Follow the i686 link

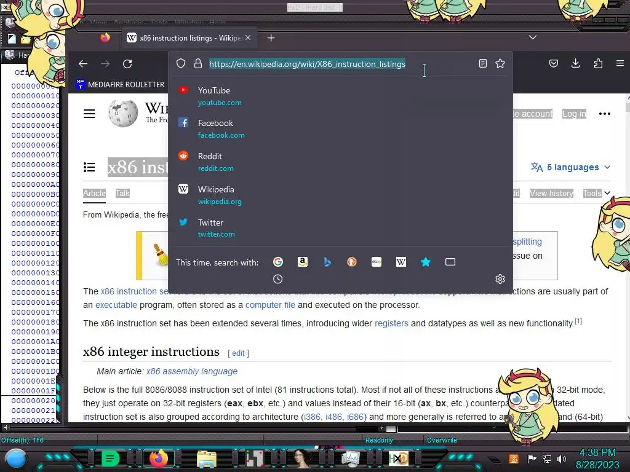[x=355, y=417]
